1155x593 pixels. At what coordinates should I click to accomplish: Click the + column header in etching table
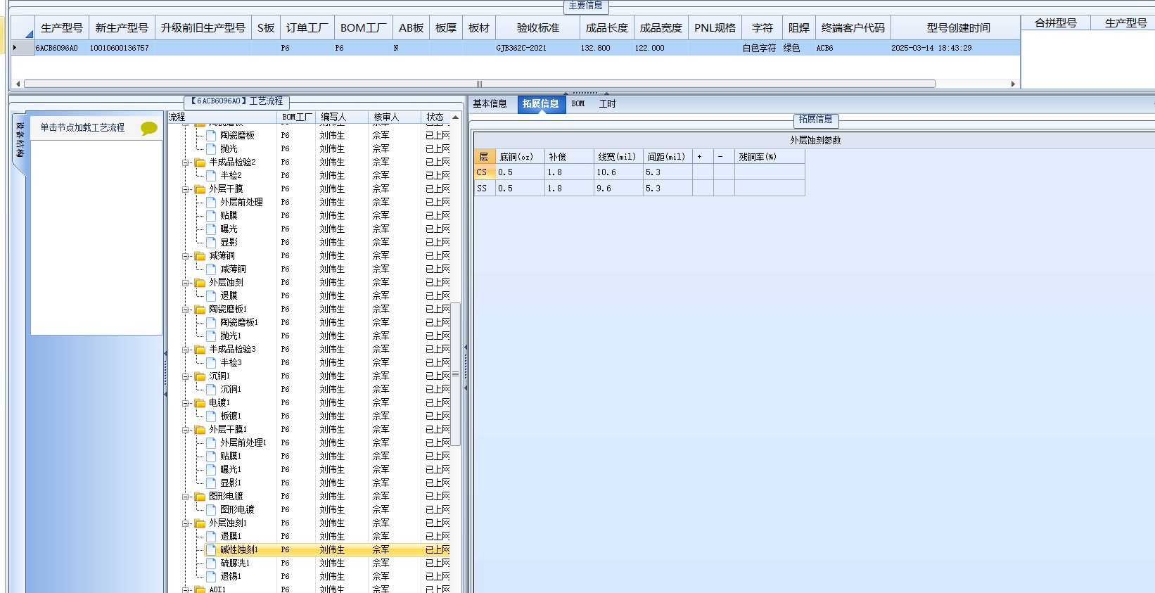(703, 157)
